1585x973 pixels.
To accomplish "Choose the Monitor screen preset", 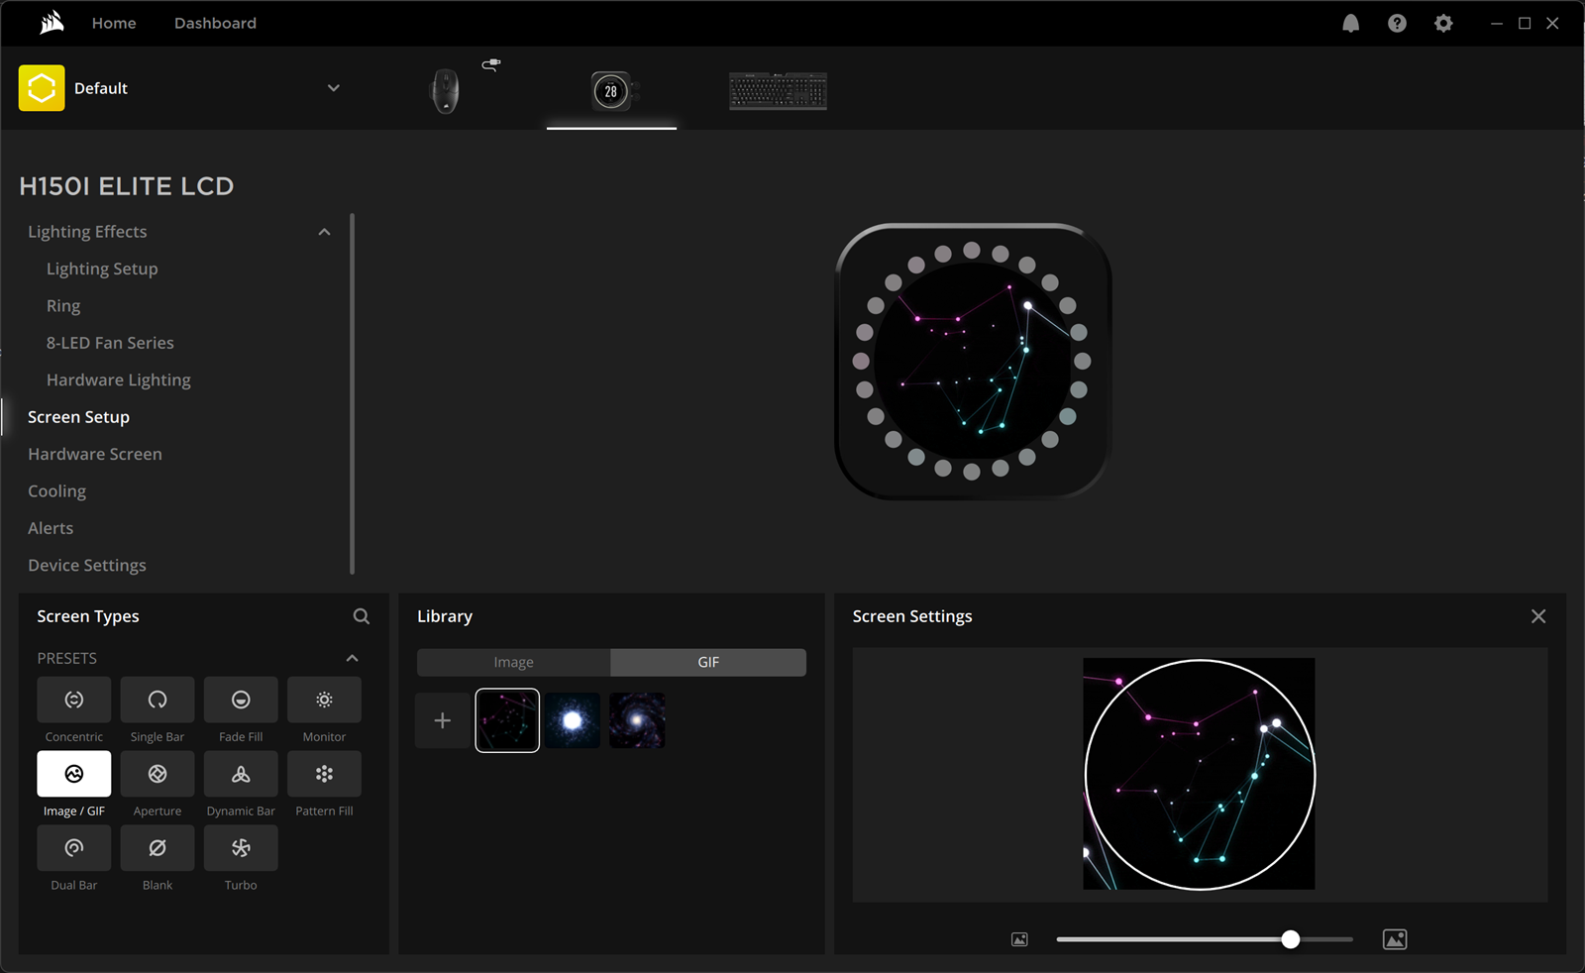I will point(324,700).
